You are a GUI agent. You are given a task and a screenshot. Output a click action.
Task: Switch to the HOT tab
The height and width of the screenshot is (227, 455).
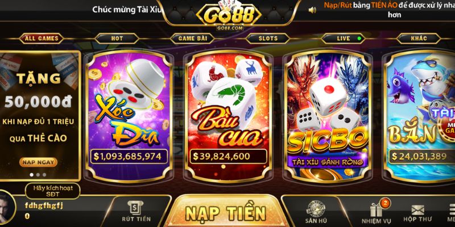(x=117, y=39)
